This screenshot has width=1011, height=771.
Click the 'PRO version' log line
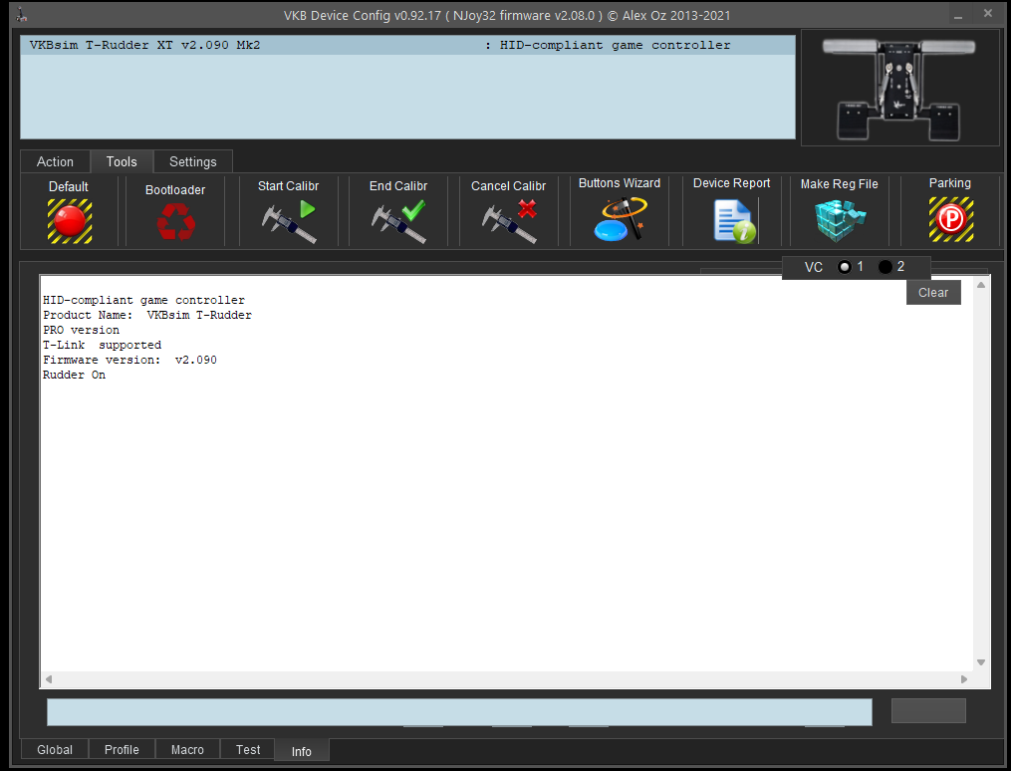coord(82,330)
